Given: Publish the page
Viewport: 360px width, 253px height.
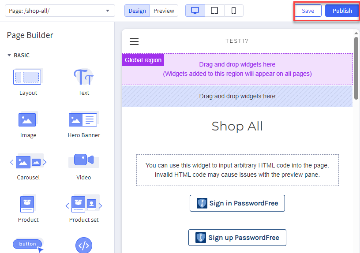Looking at the screenshot, I should point(342,11).
